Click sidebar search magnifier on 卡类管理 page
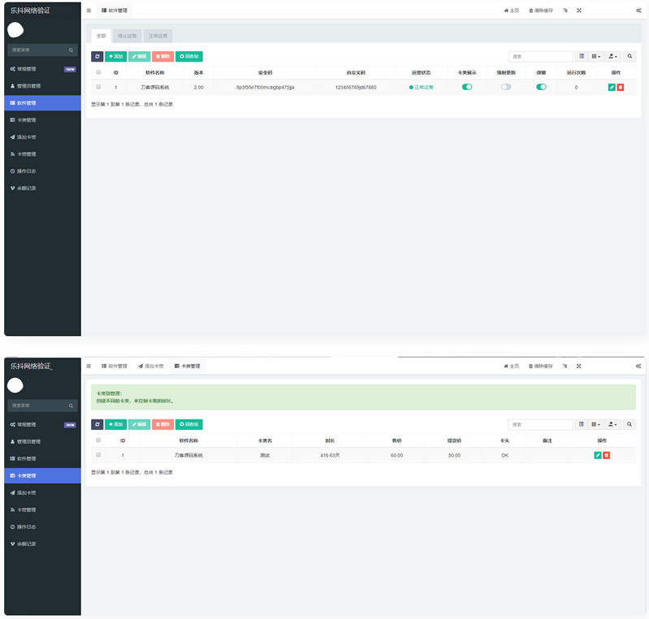649x619 pixels. (x=71, y=406)
